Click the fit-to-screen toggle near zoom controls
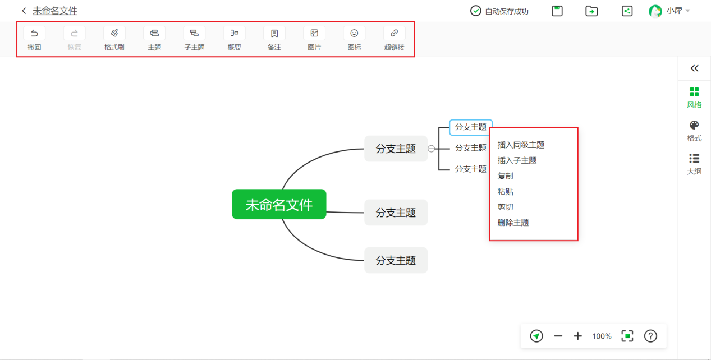The height and width of the screenshot is (360, 711). point(627,335)
